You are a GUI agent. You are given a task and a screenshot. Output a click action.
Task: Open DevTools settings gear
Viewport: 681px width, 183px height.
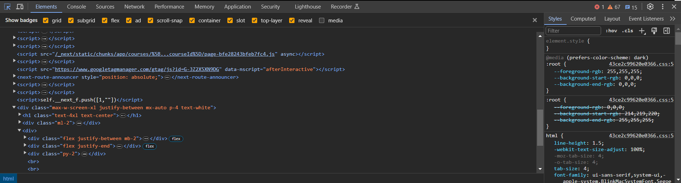pos(650,7)
